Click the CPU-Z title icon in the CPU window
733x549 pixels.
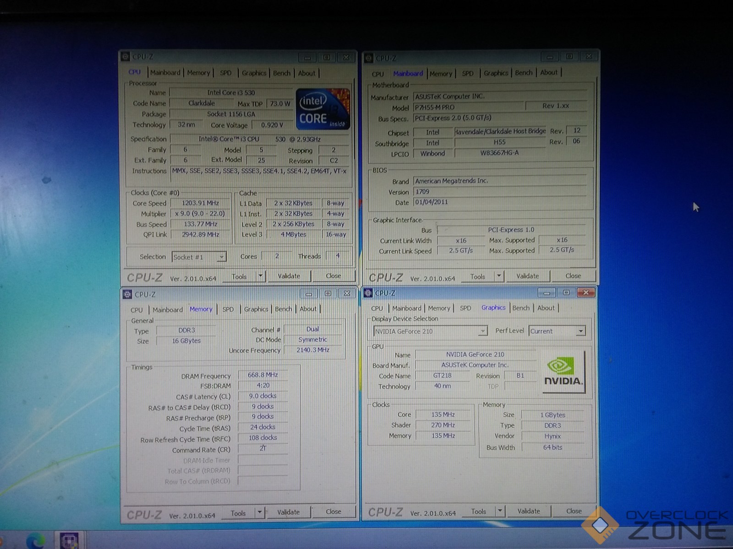pyautogui.click(x=125, y=56)
